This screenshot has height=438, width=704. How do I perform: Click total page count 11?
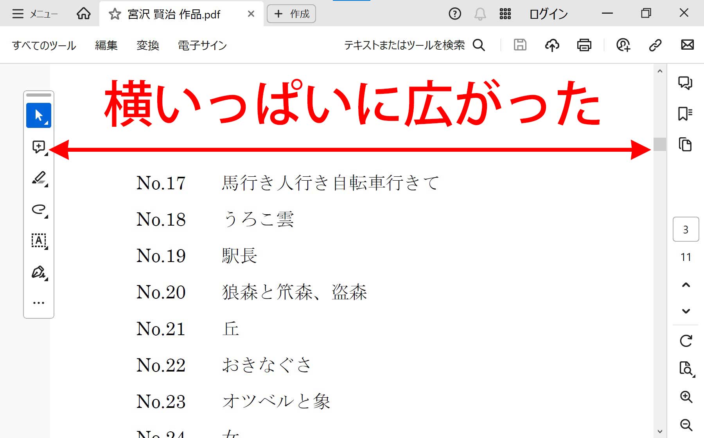[686, 257]
